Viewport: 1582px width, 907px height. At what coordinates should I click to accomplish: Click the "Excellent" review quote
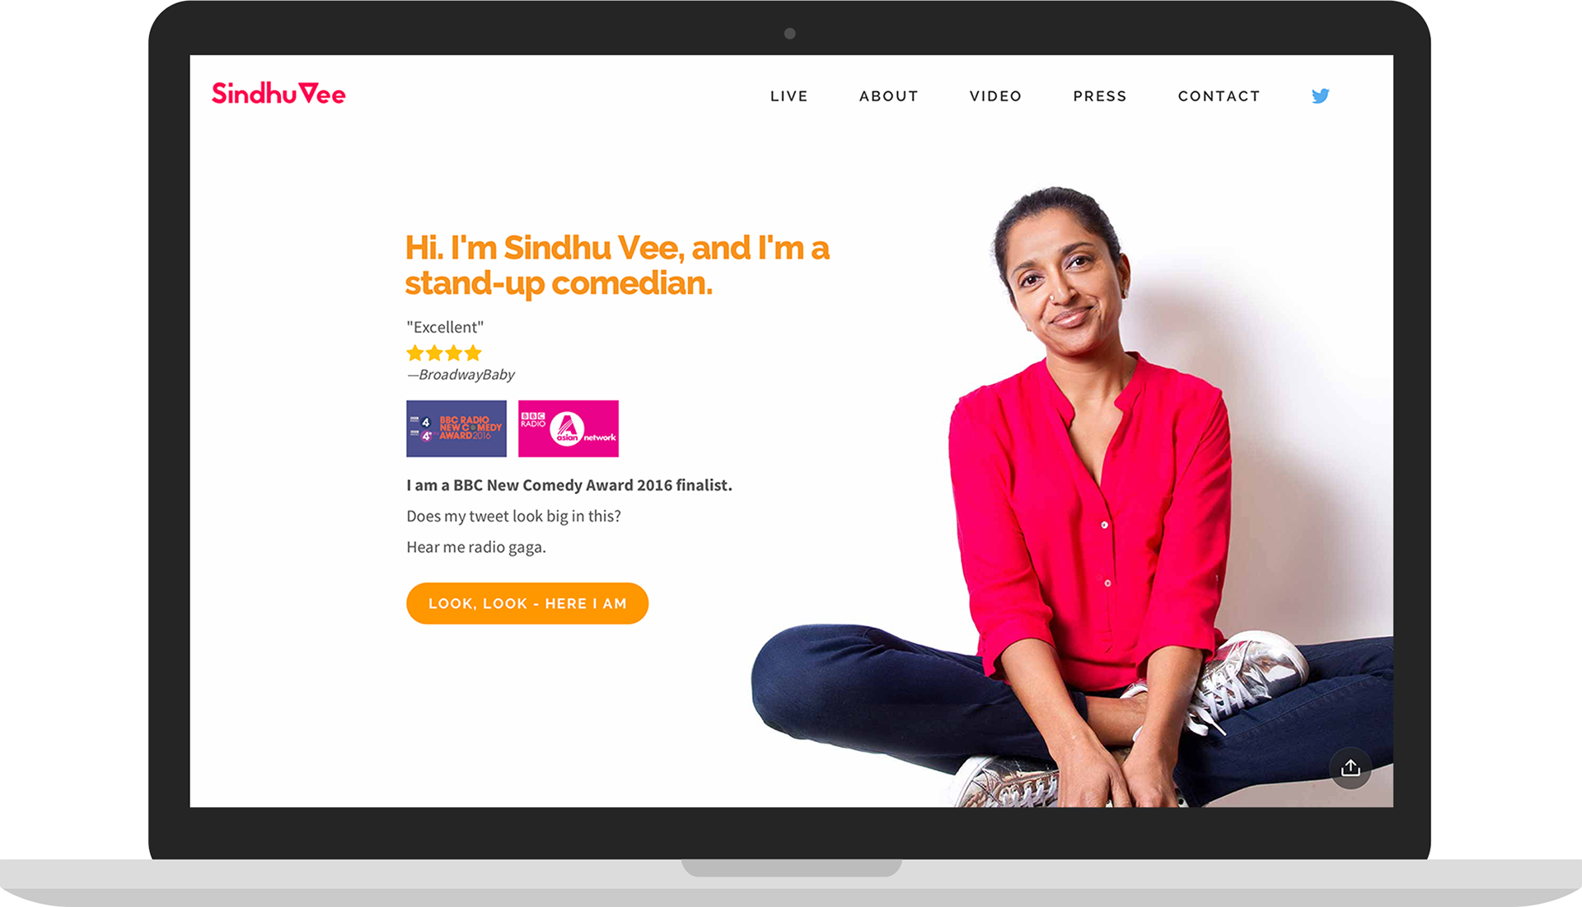445,327
